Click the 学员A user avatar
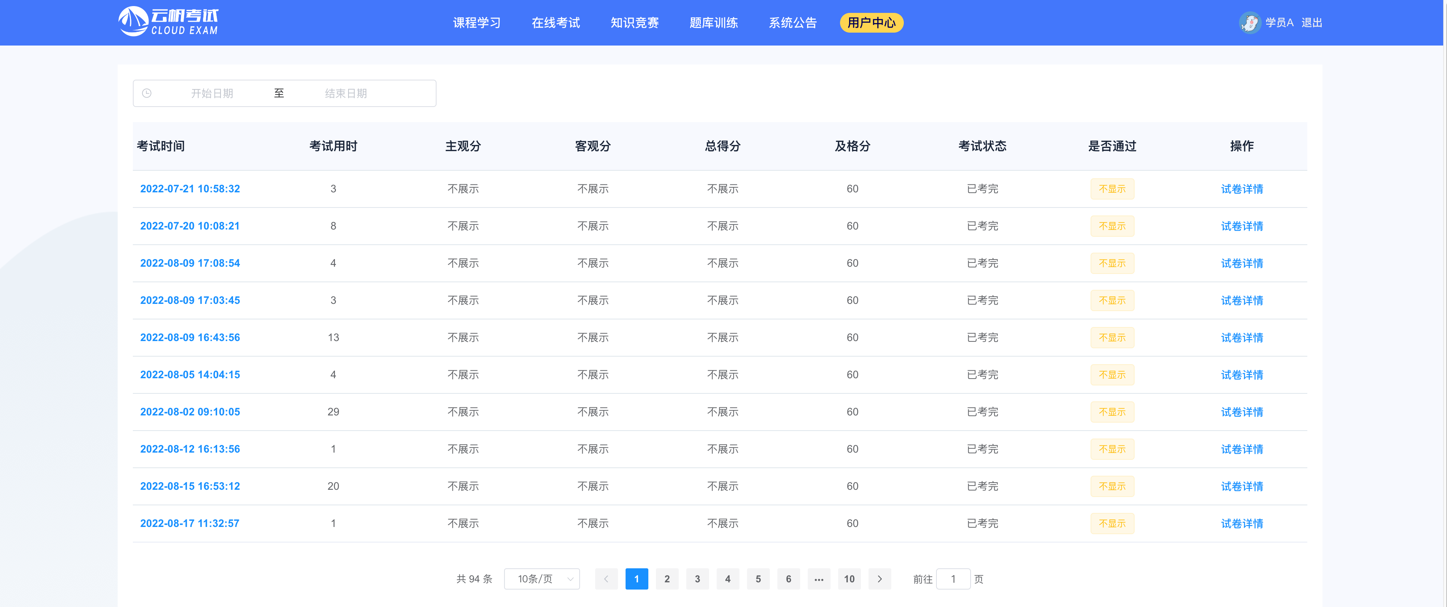 pyautogui.click(x=1249, y=22)
